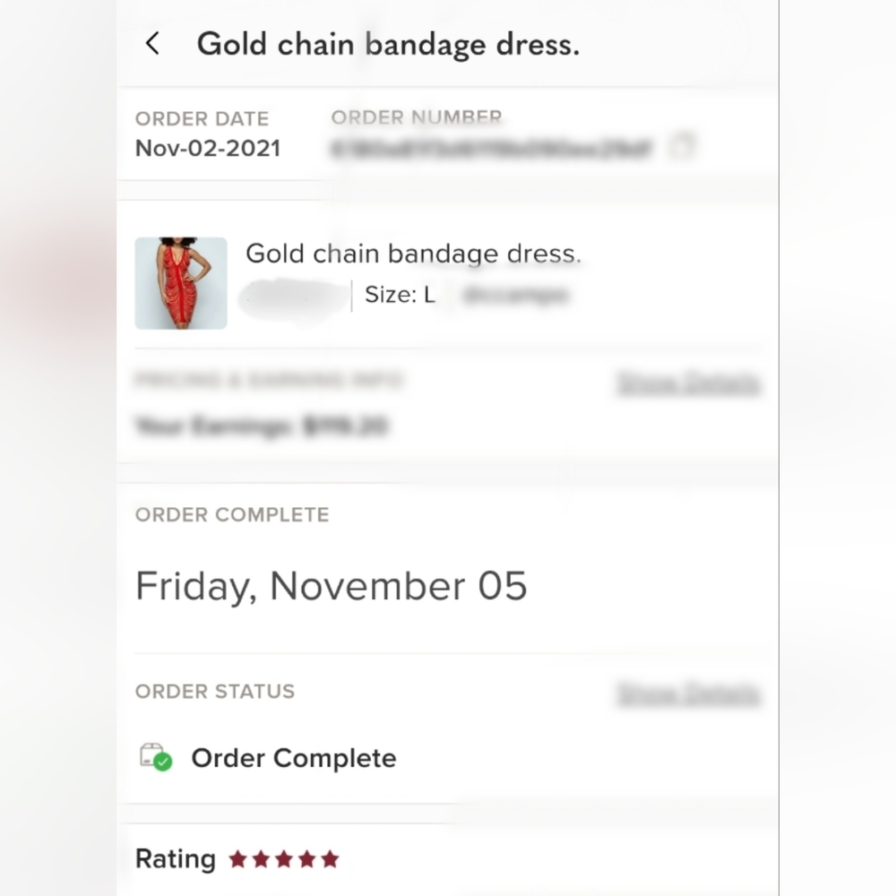Click the green checkmark shopping bag icon
The width and height of the screenshot is (896, 896).
[154, 757]
